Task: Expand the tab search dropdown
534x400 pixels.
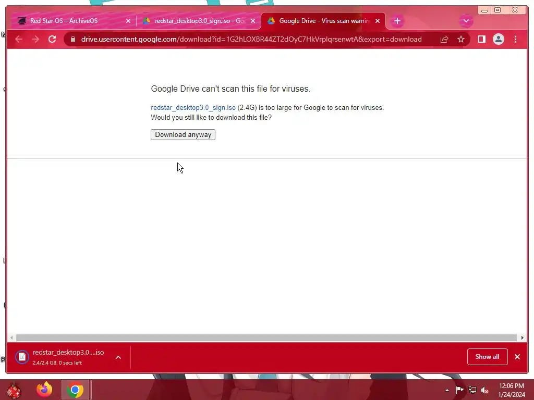Action: pos(466,21)
